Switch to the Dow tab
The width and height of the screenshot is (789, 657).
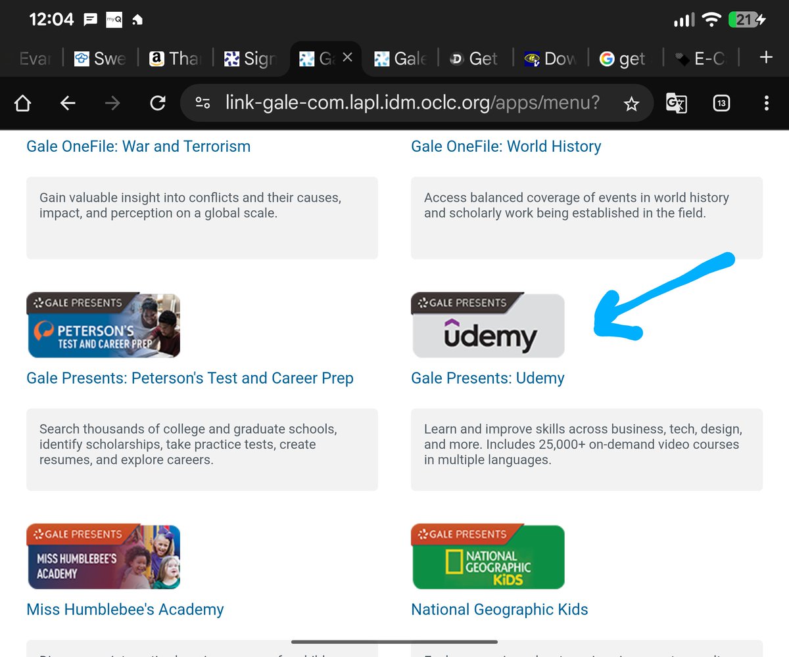point(550,58)
